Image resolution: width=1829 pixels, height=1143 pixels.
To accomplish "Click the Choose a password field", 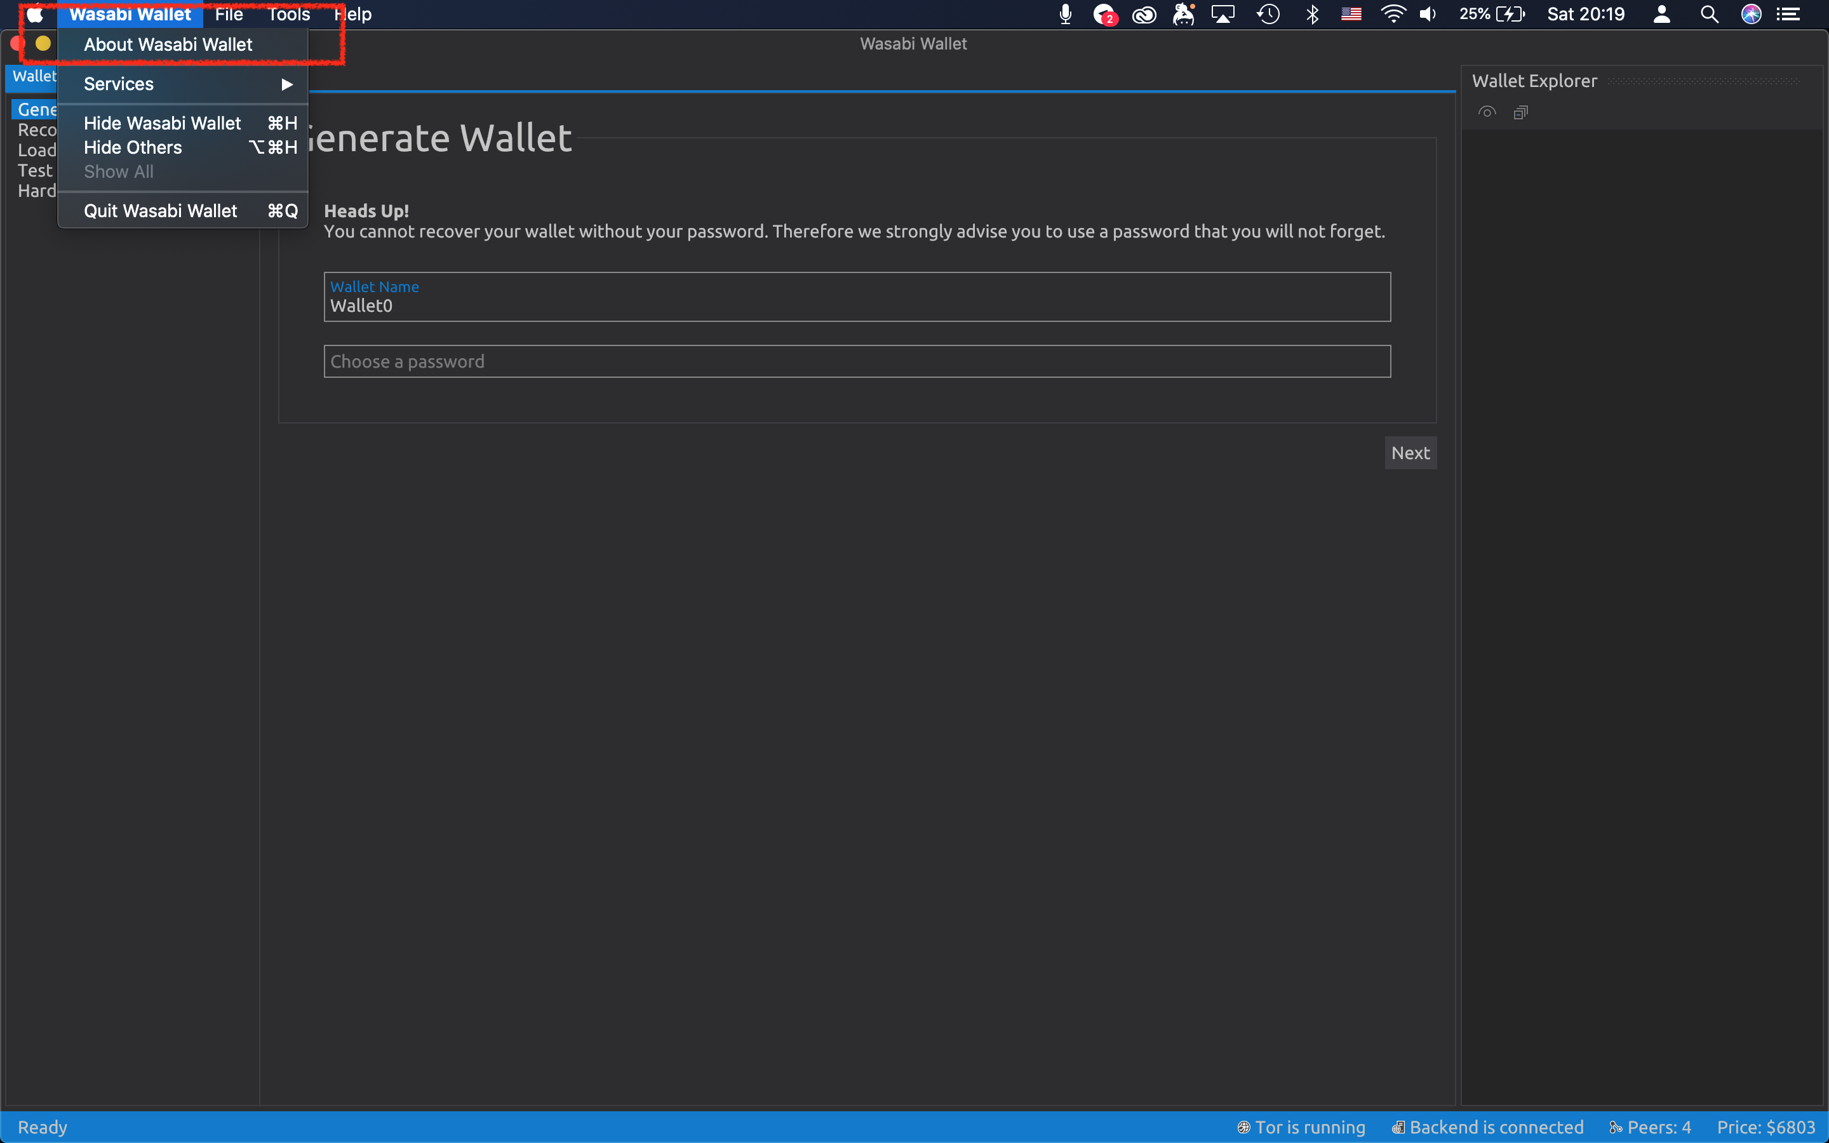I will click(856, 361).
